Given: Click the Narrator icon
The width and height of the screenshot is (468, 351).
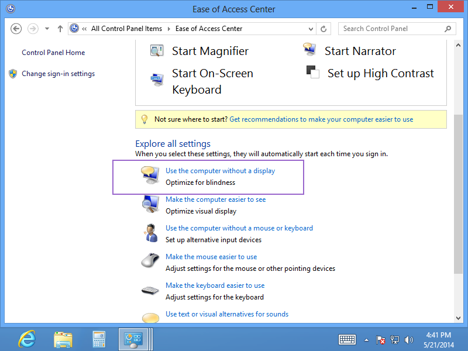Looking at the screenshot, I should tap(309, 50).
